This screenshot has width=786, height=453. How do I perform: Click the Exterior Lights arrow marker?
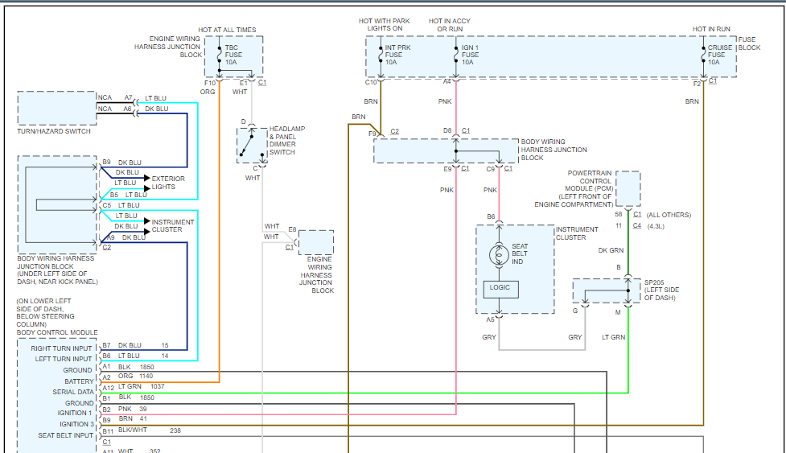pos(146,178)
